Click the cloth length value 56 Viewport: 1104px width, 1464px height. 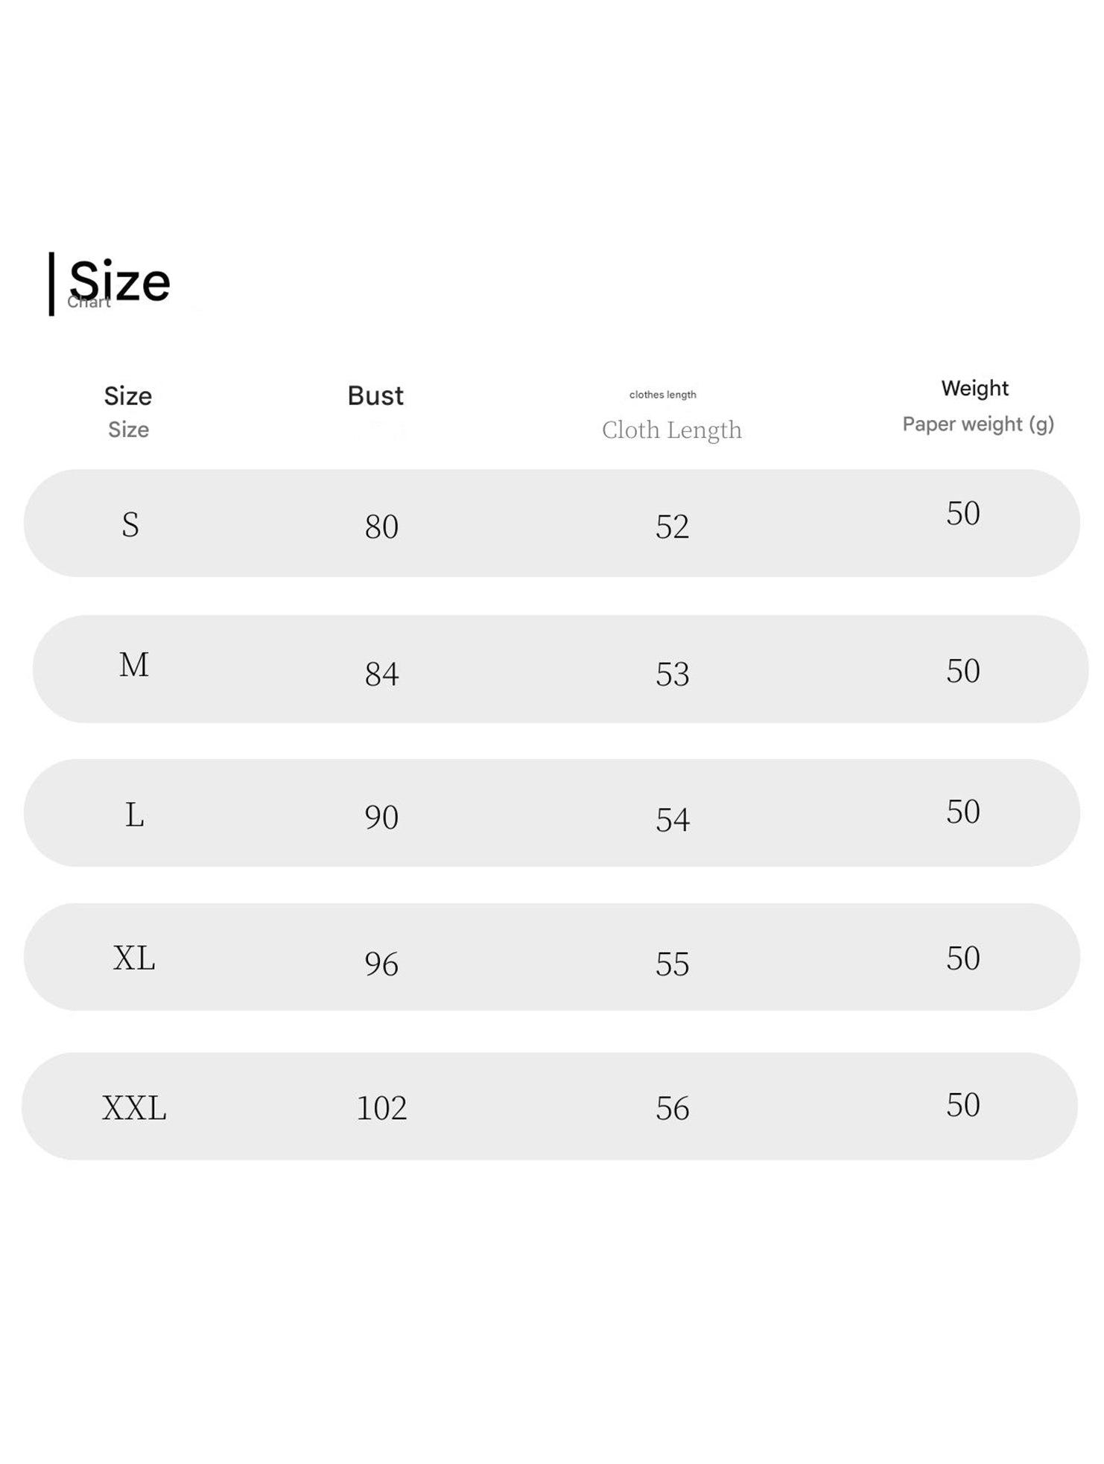tap(672, 1108)
